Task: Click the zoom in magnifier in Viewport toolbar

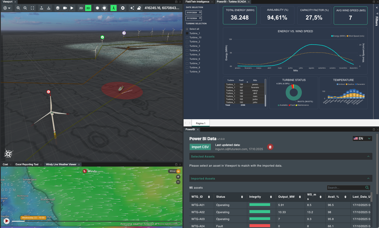Action: [18, 8]
